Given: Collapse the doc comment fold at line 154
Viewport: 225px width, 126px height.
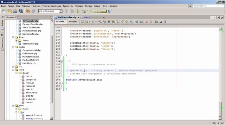Looking at the screenshot, I should pos(62,61).
